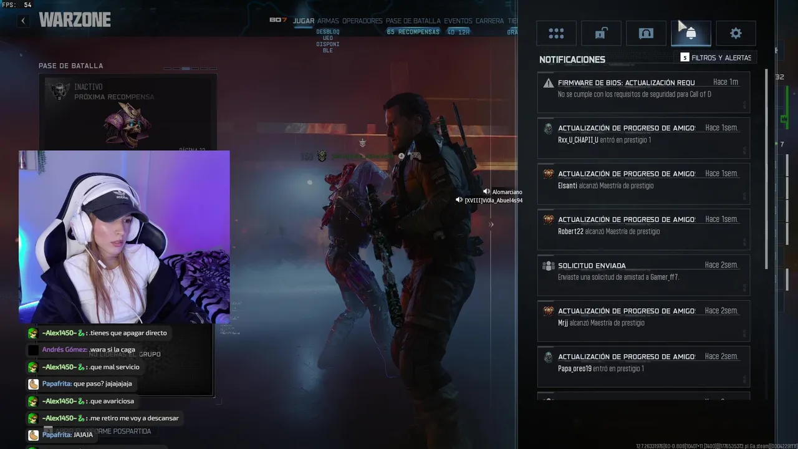
Task: Click Papa_oreo19 prestige emblem icon
Action: click(x=548, y=357)
